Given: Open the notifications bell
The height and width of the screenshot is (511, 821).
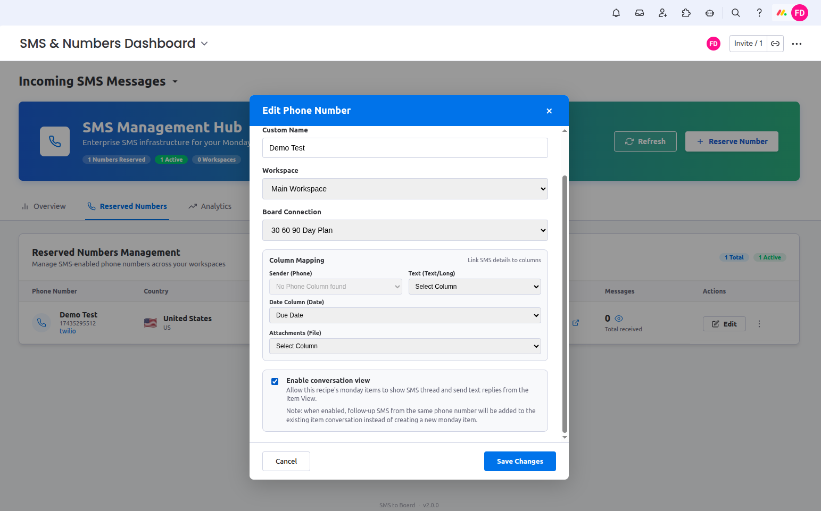Looking at the screenshot, I should [x=616, y=13].
